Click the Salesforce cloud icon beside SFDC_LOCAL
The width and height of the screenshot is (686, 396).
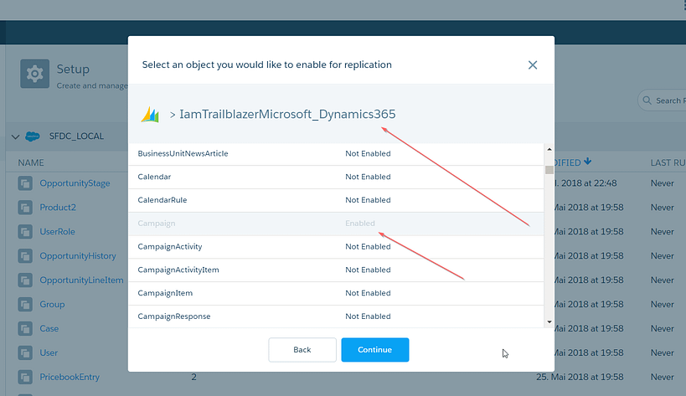pyautogui.click(x=33, y=136)
